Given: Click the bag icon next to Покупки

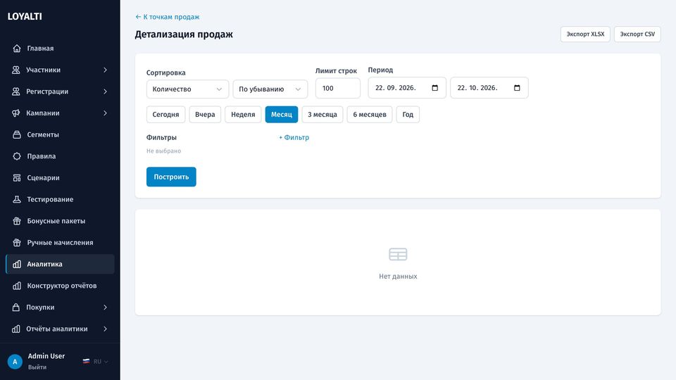Looking at the screenshot, I should pyautogui.click(x=16, y=308).
